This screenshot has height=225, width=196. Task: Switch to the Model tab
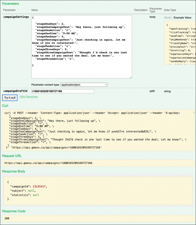168,18
